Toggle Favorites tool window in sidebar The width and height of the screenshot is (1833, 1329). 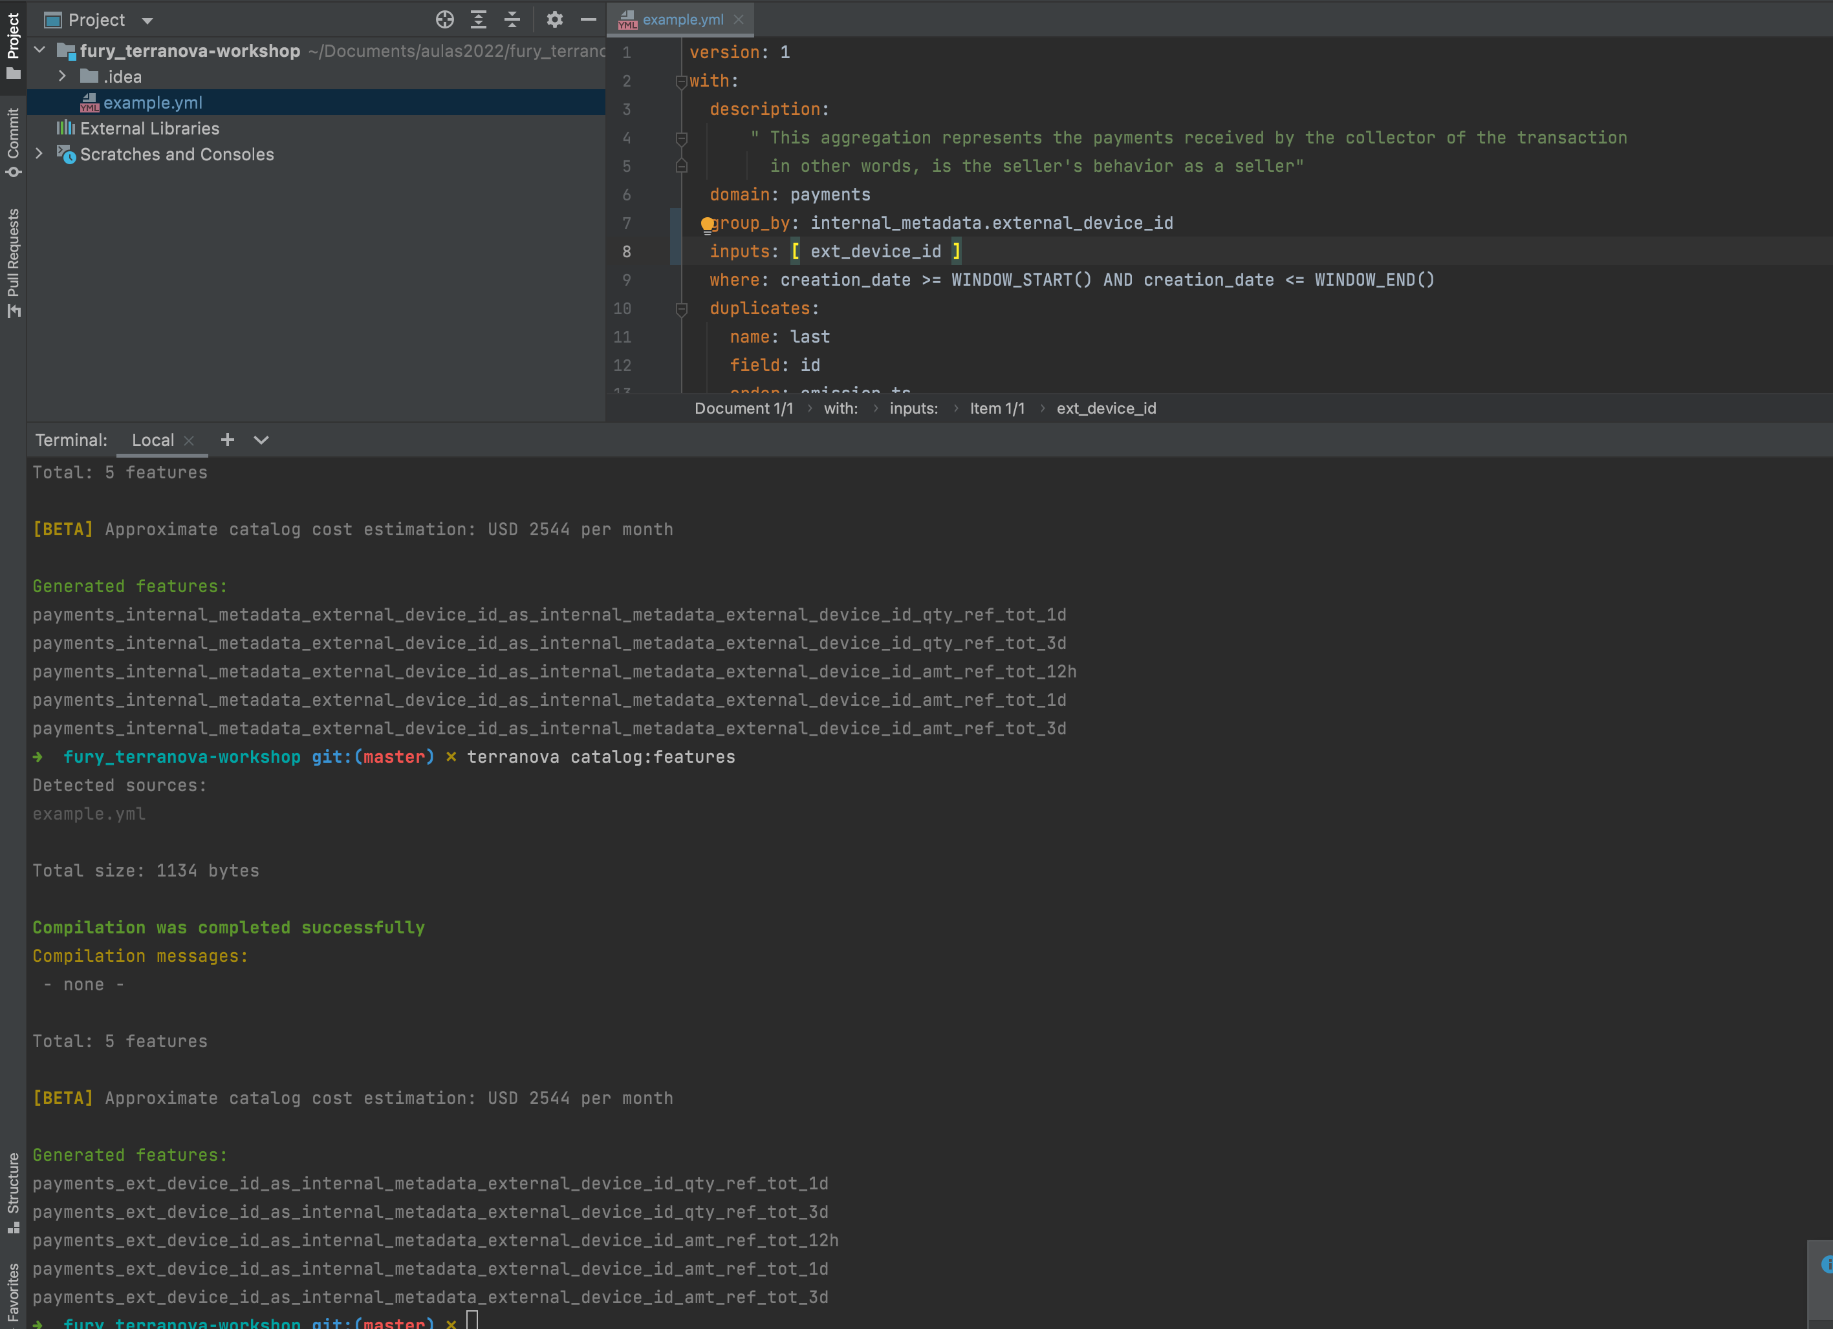click(13, 1293)
